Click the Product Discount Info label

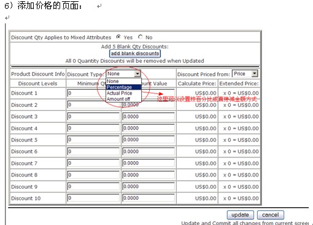[38, 74]
